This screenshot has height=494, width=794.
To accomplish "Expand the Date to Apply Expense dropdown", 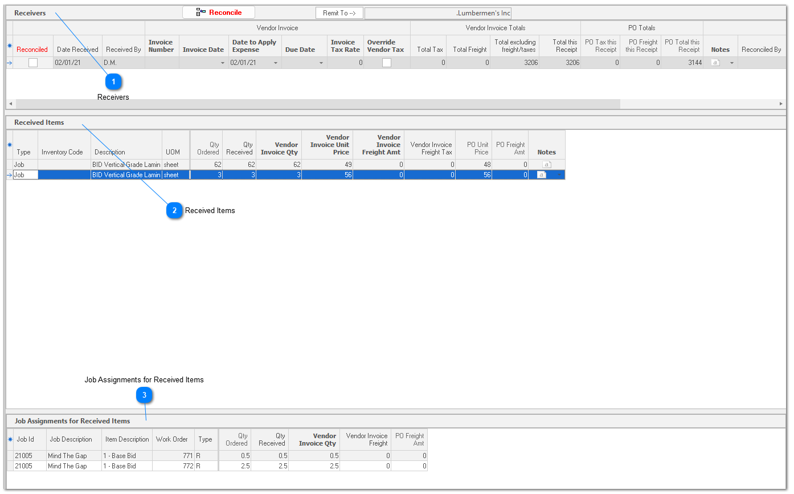I will (276, 63).
